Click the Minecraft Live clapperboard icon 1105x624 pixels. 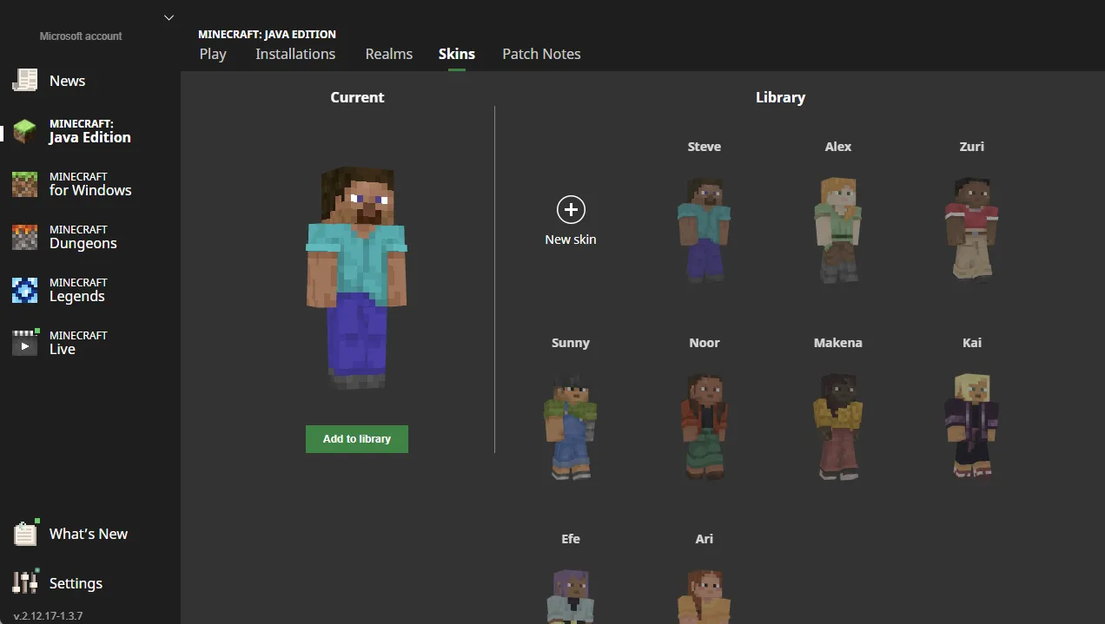(25, 343)
